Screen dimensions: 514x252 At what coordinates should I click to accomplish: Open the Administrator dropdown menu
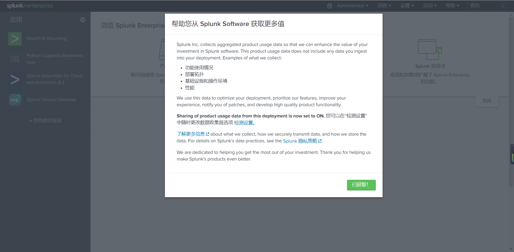coord(353,6)
